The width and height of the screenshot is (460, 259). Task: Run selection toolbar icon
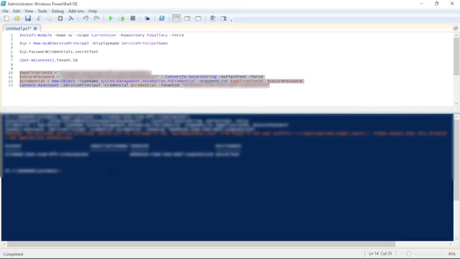[x=122, y=18]
